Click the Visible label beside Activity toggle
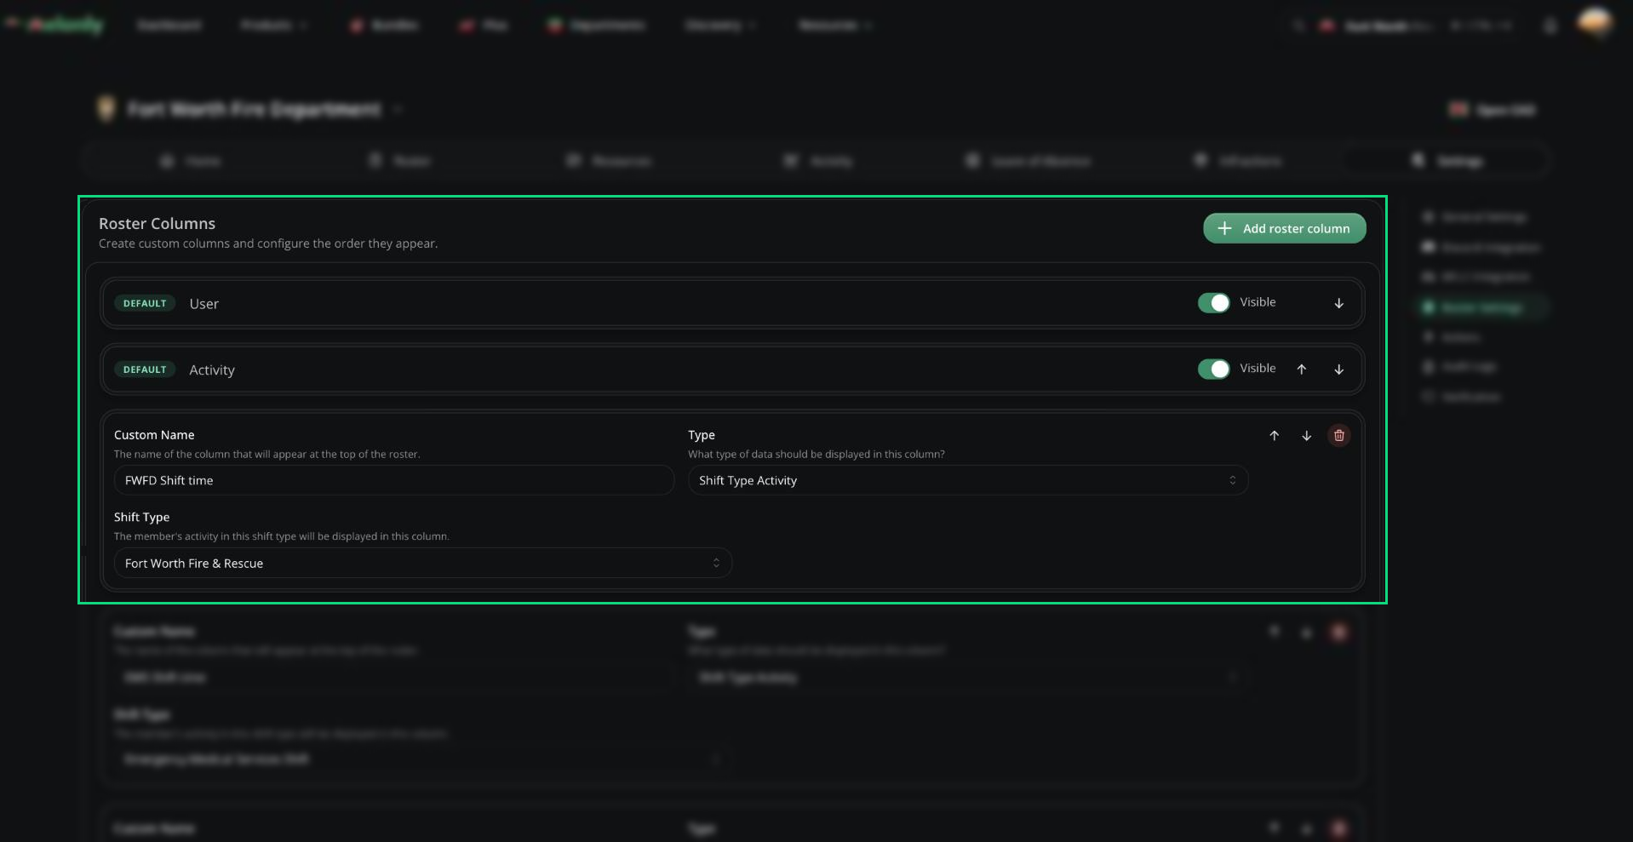This screenshot has height=842, width=1633. point(1258,369)
